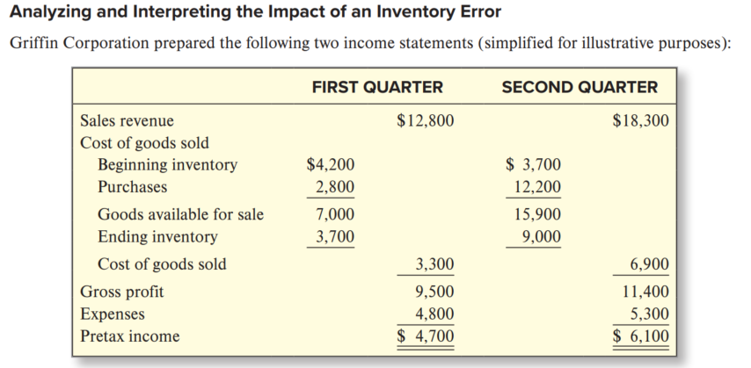Click the Gross profit row label
The width and height of the screenshot is (751, 368).
[121, 292]
